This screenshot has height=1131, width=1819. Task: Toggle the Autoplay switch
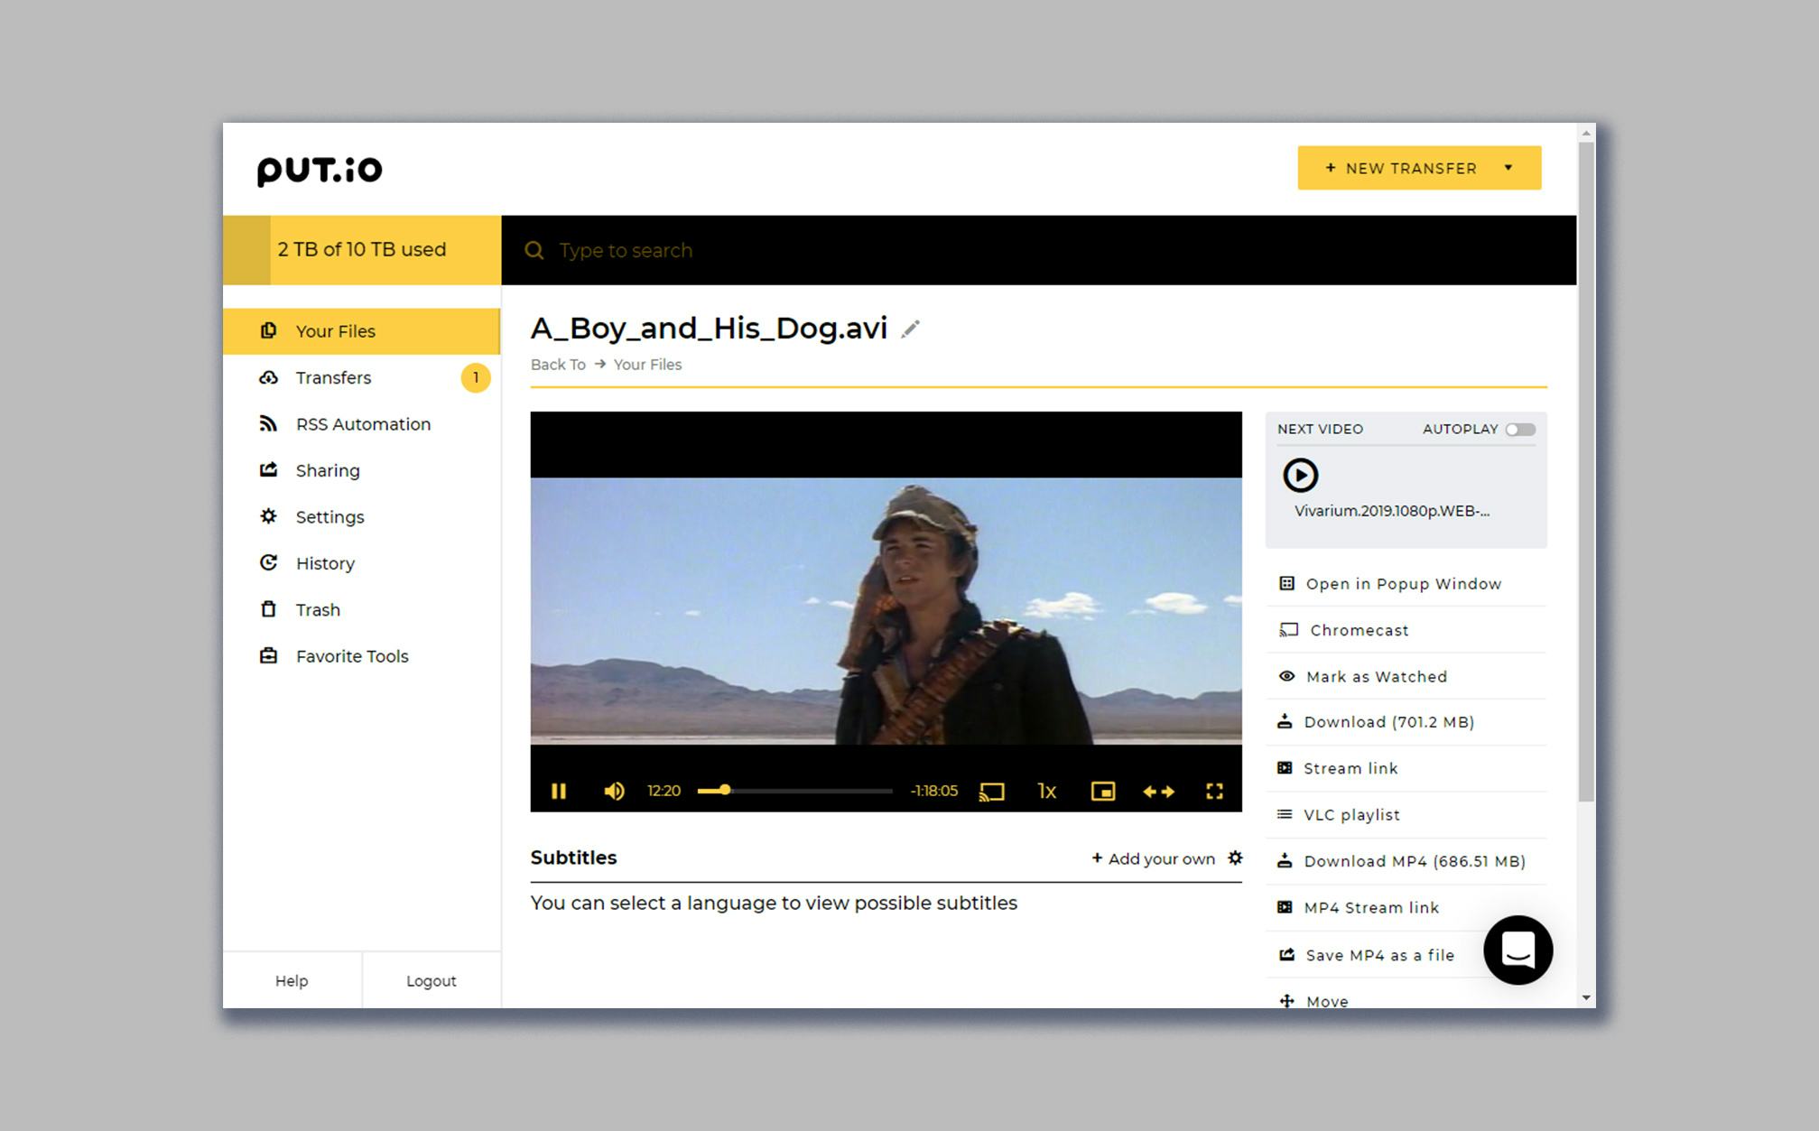[x=1520, y=430]
